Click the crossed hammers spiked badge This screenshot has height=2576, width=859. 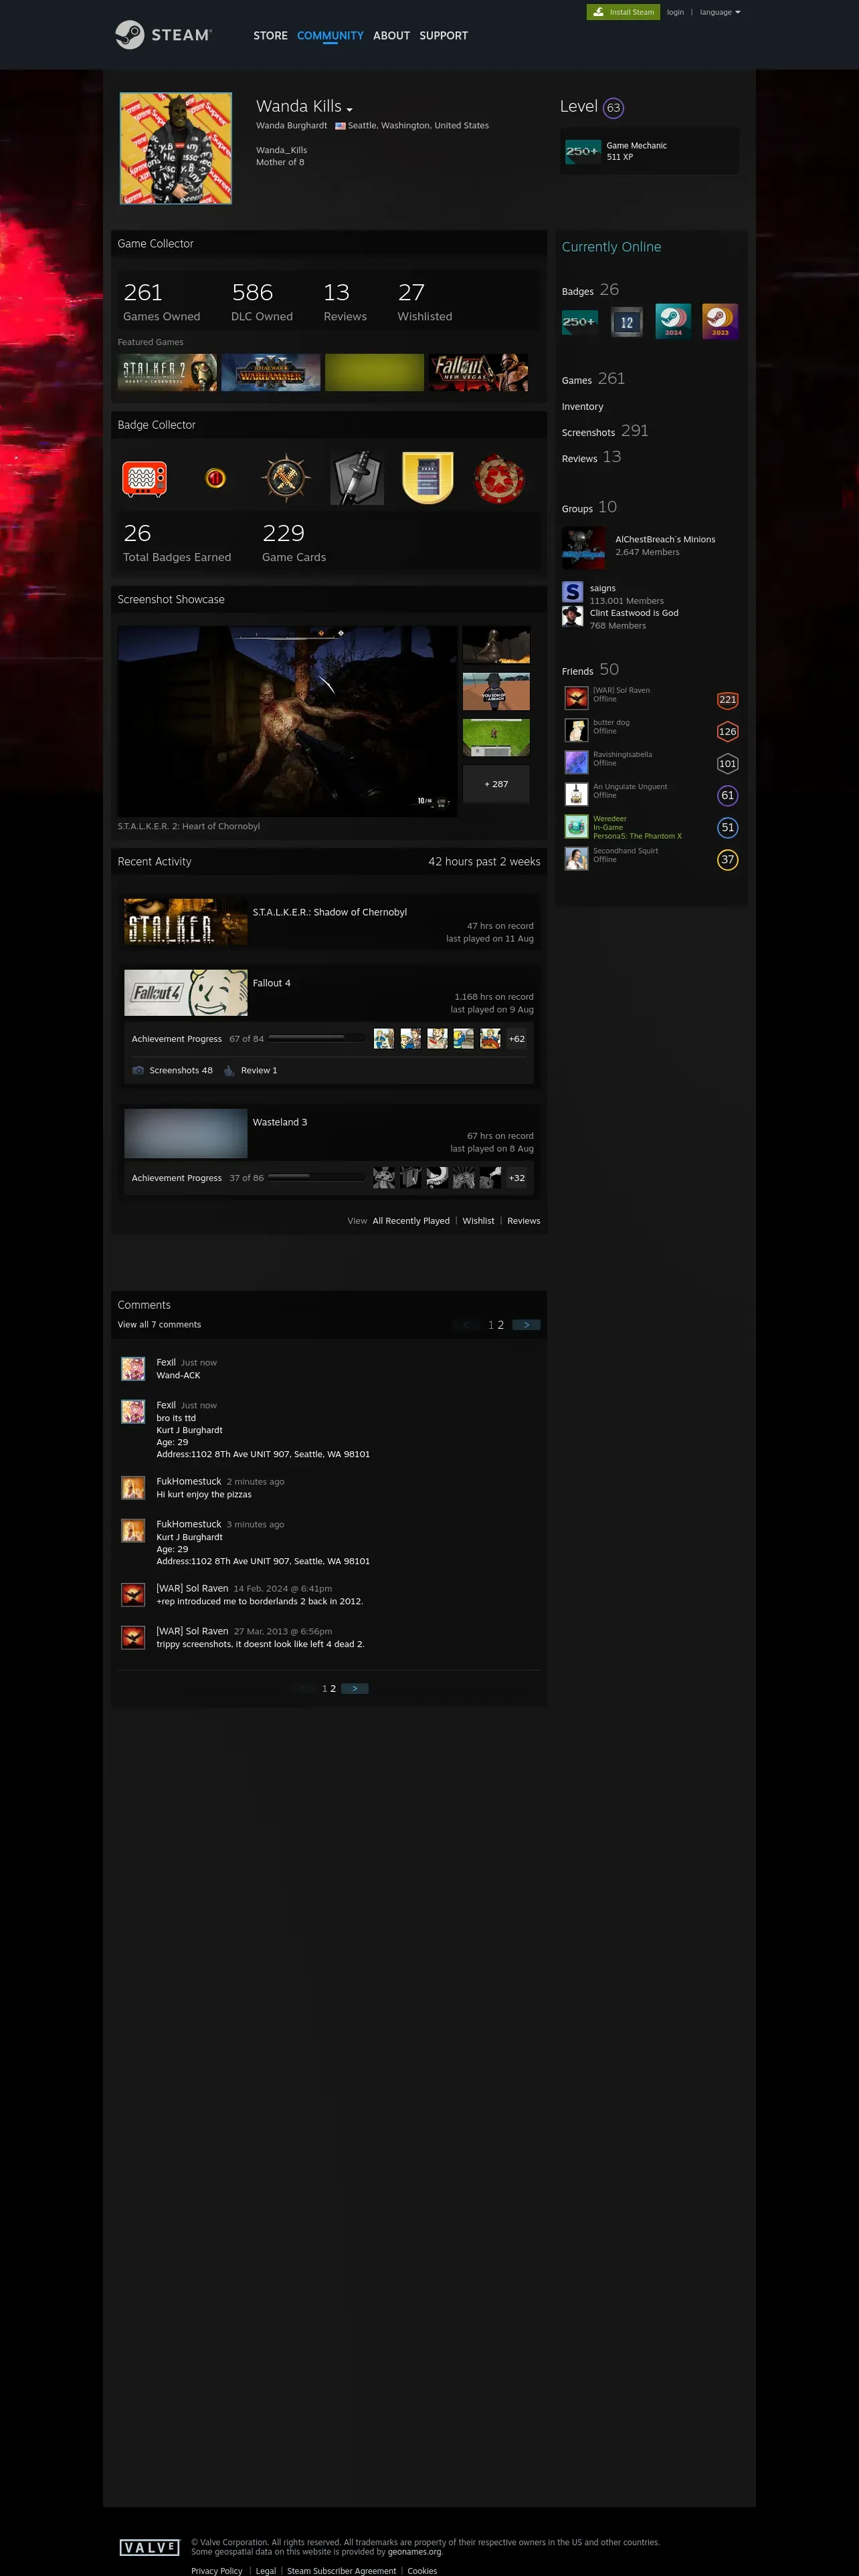286,478
